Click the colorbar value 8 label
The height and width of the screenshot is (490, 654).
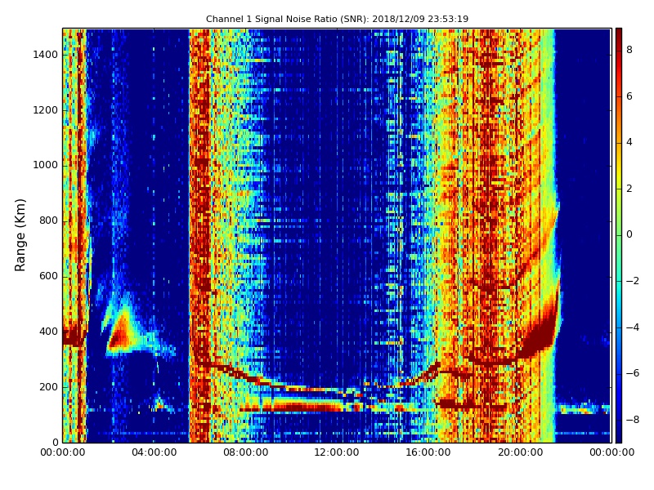click(x=629, y=50)
